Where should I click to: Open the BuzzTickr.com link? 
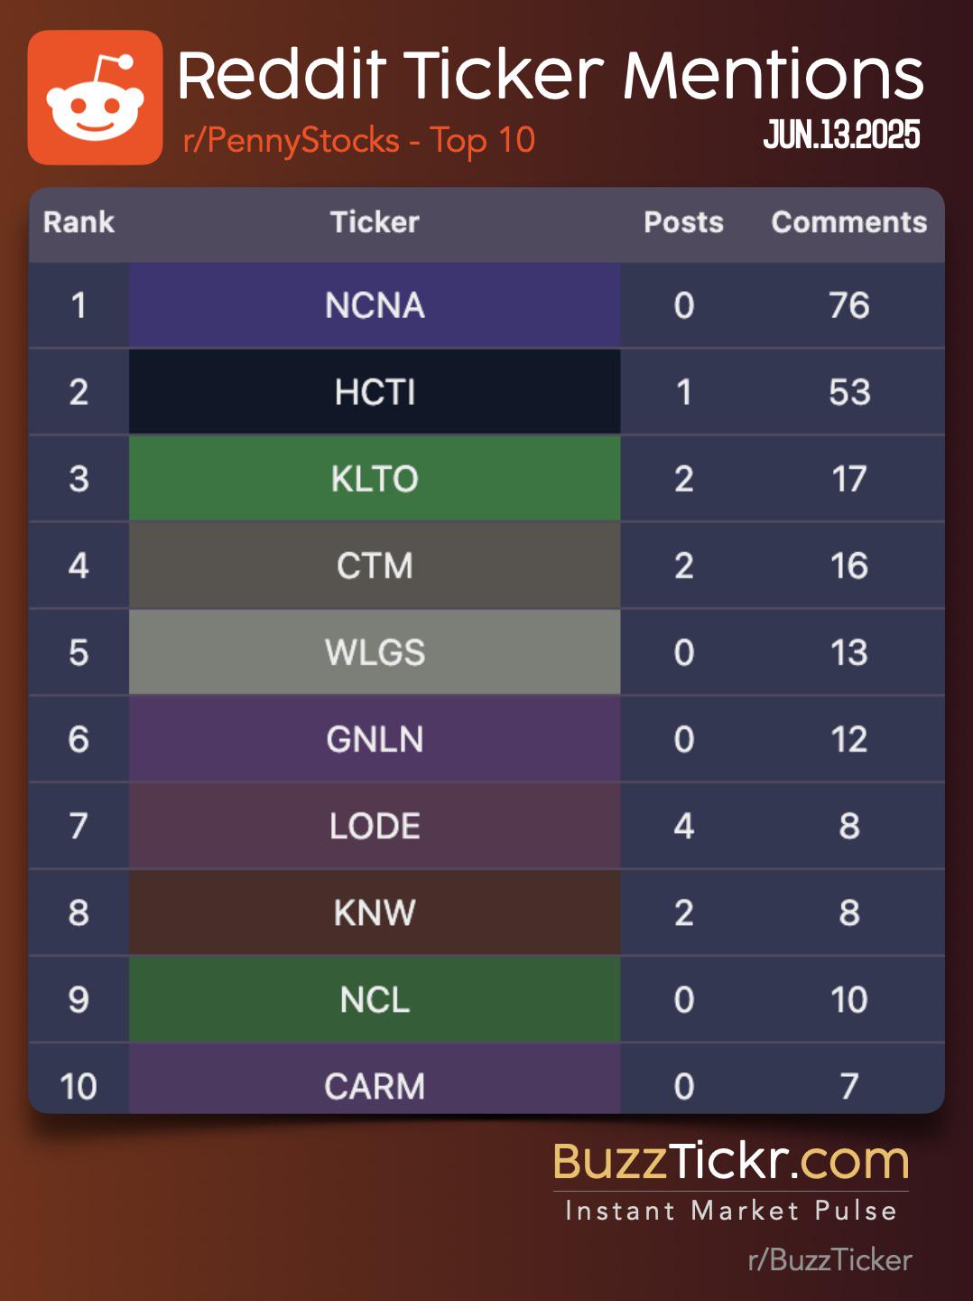click(731, 1162)
